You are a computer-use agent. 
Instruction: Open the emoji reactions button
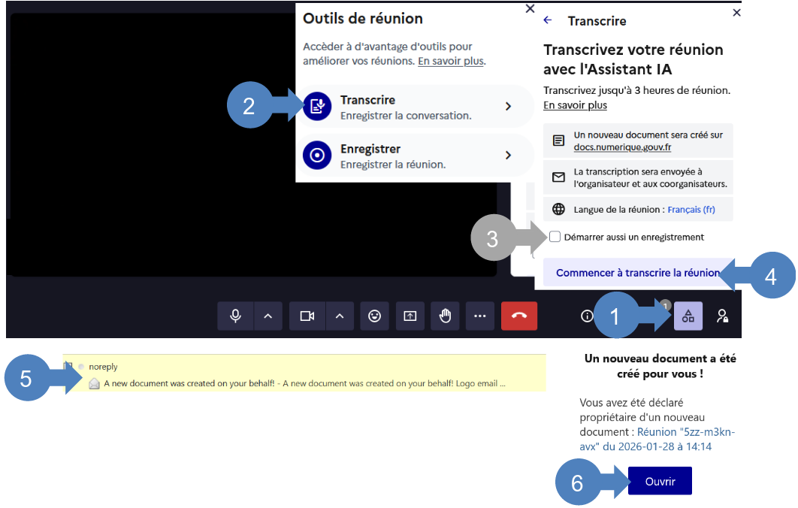(374, 316)
